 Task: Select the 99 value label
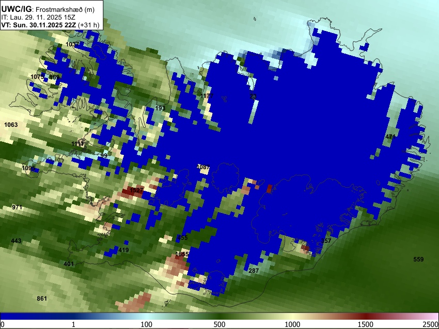[104, 156]
